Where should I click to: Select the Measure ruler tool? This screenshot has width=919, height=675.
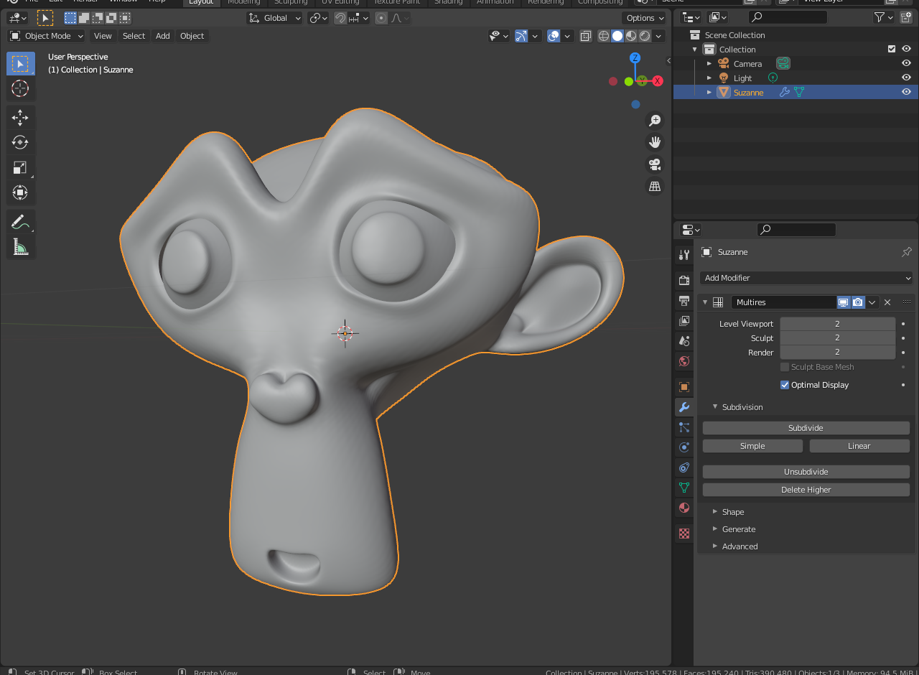20,247
